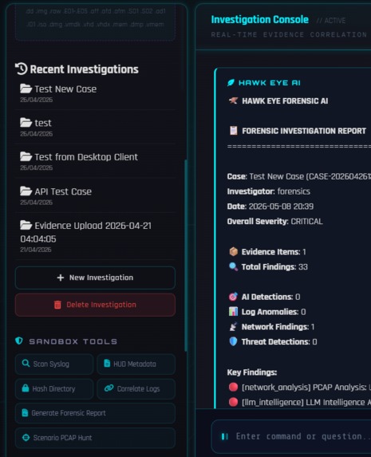Click folder icon for Evidence Upload 2026-04-21
The height and width of the screenshot is (457, 371).
point(26,225)
